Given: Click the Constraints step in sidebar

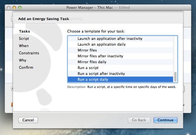Looking at the screenshot, I should 29,53.
